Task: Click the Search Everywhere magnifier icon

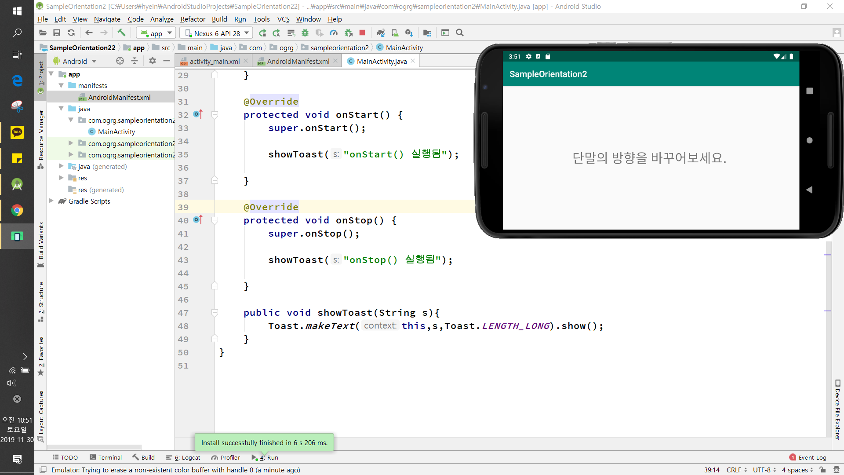Action: tap(460, 33)
